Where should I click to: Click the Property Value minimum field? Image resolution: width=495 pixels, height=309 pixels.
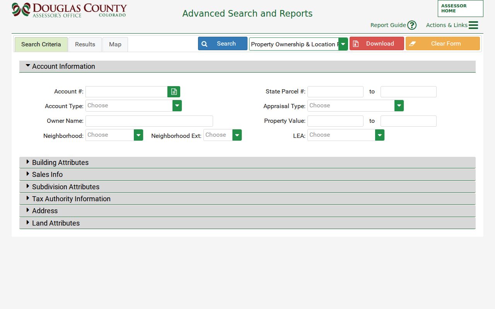[x=335, y=121]
